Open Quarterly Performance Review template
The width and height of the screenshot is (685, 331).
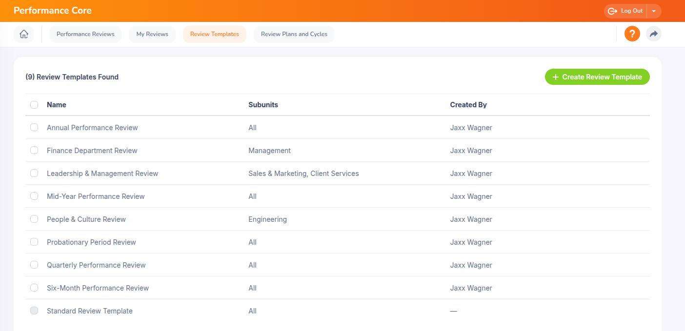[96, 265]
